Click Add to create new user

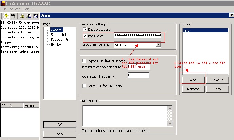(x=193, y=80)
